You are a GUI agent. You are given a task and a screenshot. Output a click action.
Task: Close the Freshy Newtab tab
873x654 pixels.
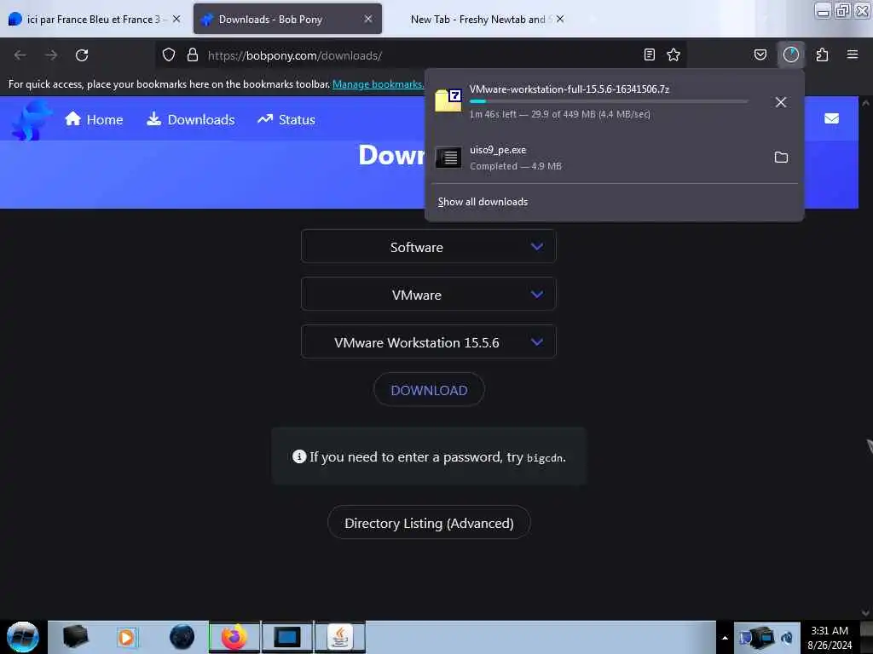tap(560, 19)
